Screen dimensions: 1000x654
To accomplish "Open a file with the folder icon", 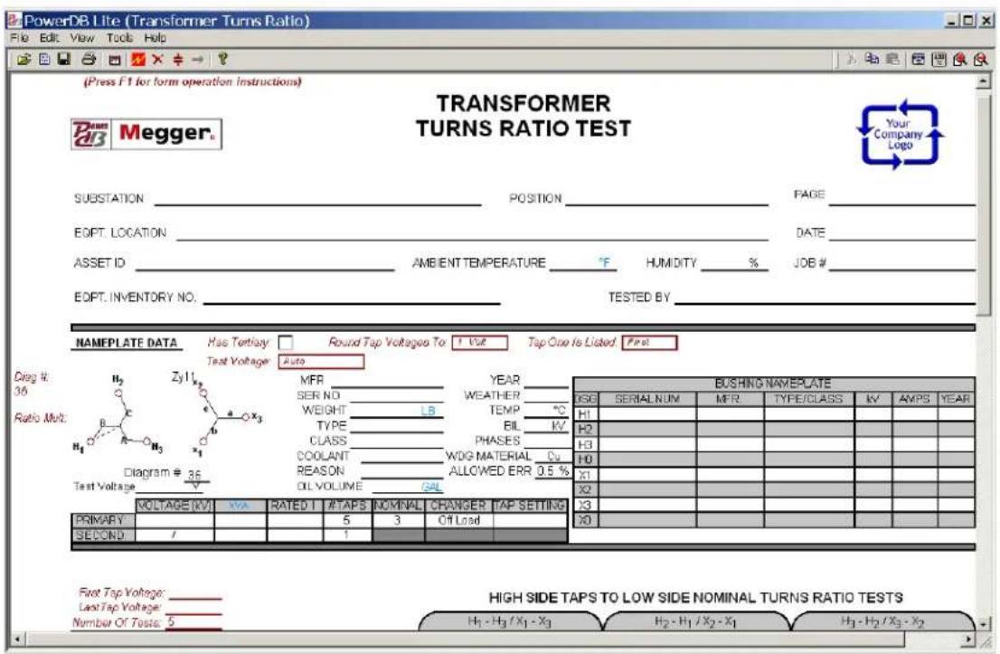I will 24,60.
